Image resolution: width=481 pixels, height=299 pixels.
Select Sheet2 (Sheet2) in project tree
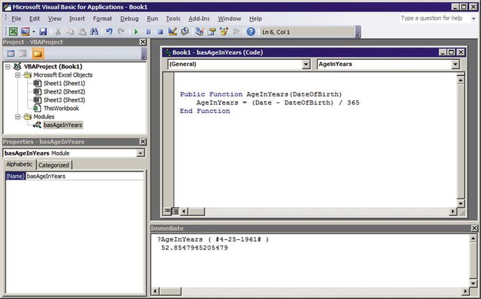64,91
